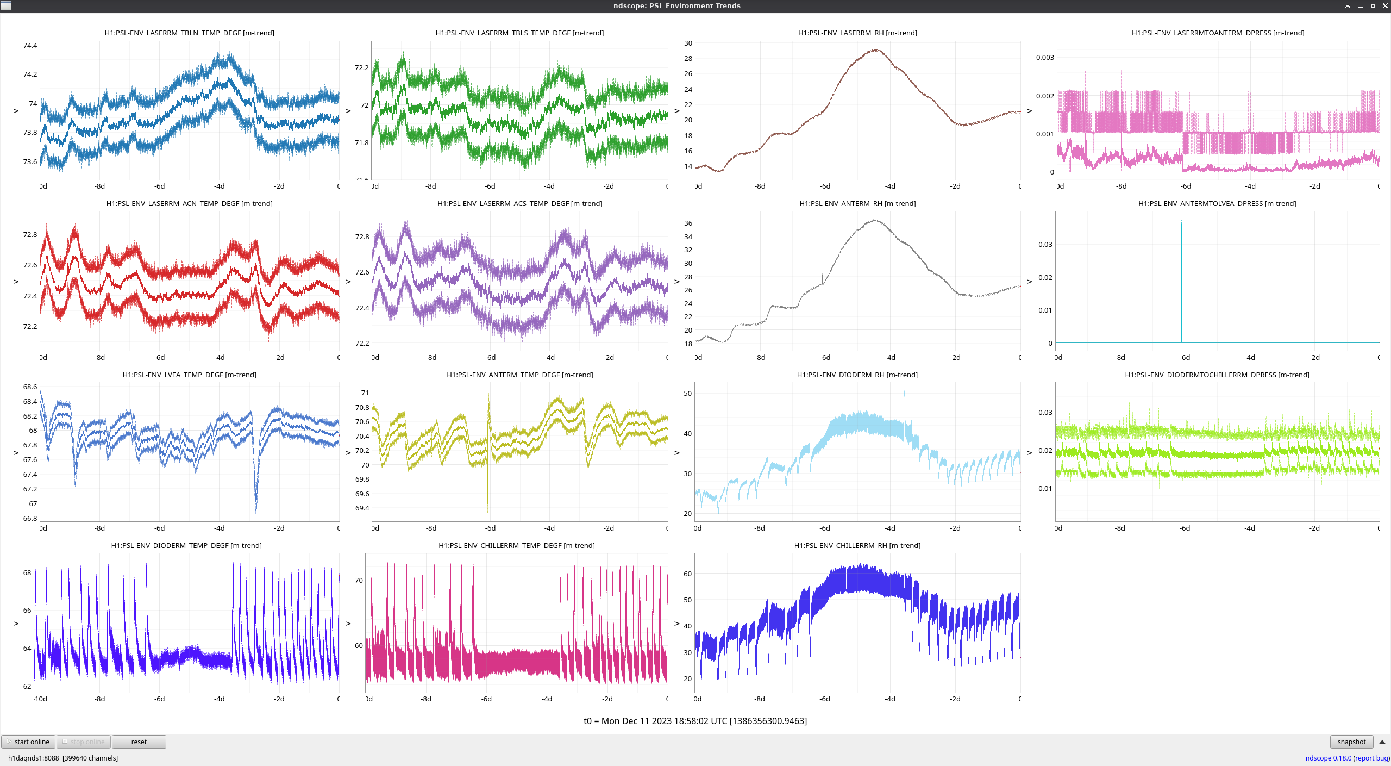Viewport: 1391px width, 766px height.
Task: Open the window menu icon in title bar
Action: pyautogui.click(x=6, y=5)
